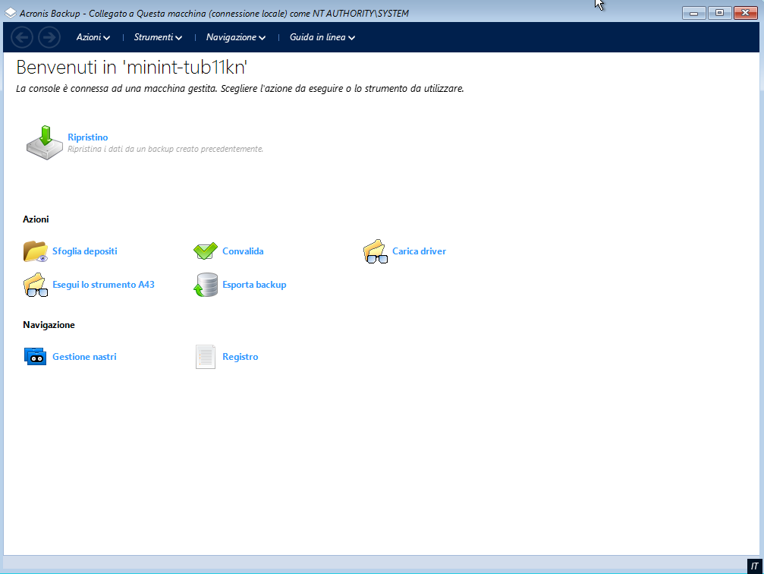764x574 pixels.
Task: Expand the Azioni dropdown chevron
Action: [x=107, y=38]
